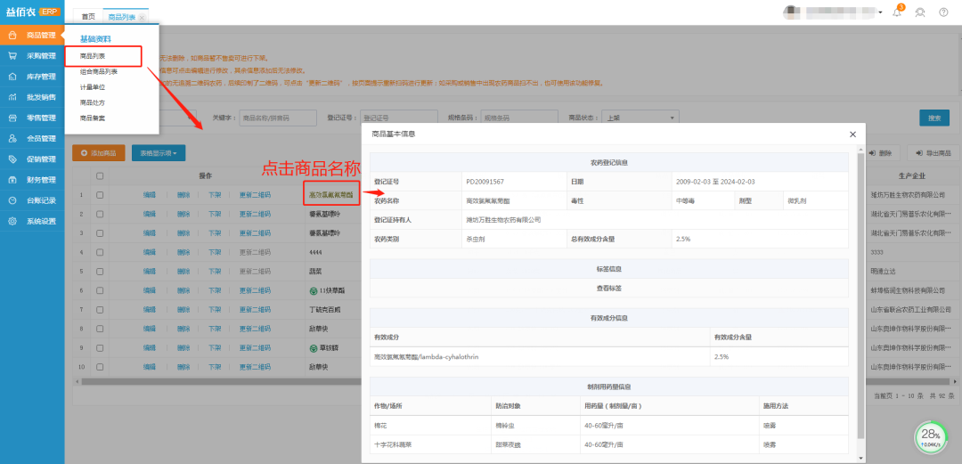Open the user account dropdown arrow

point(880,12)
